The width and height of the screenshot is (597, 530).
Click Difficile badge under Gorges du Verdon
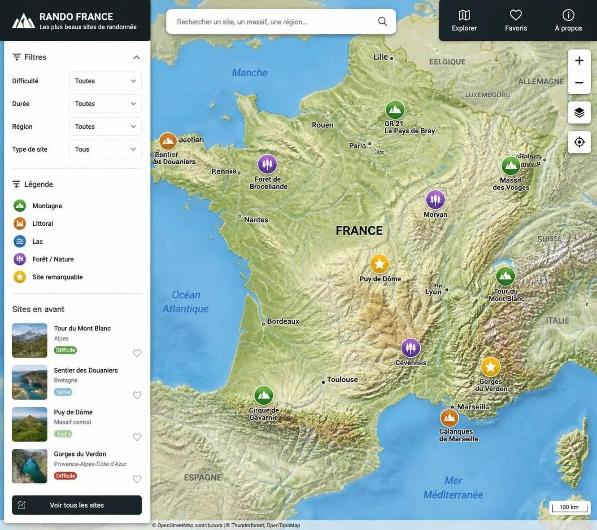(65, 476)
